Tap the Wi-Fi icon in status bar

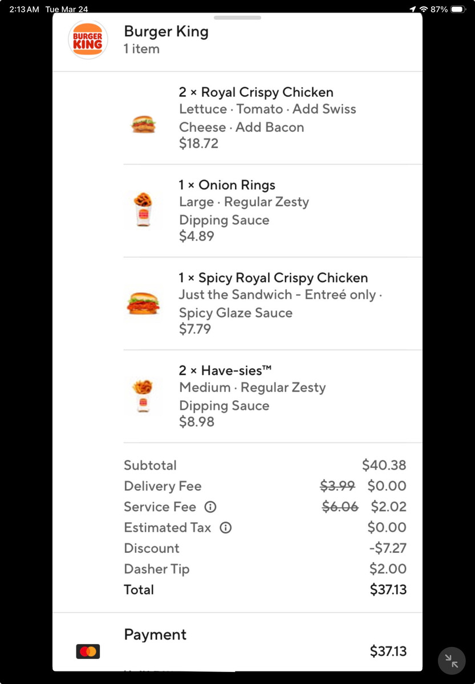[424, 10]
